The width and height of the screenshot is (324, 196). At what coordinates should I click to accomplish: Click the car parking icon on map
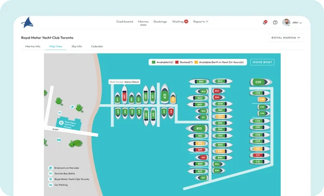59,140
